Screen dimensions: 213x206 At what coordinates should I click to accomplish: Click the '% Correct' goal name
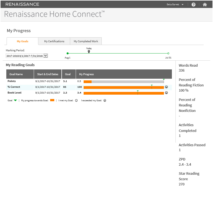[14, 87]
